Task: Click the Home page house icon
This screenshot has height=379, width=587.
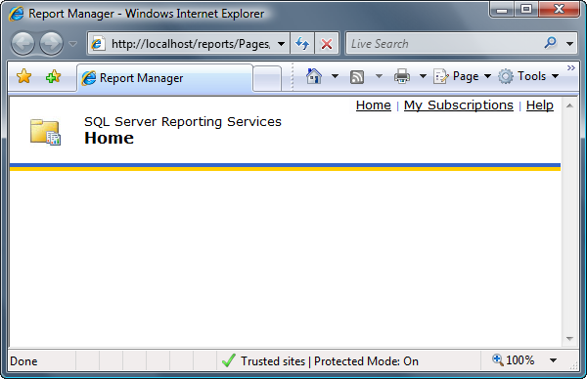Action: (x=314, y=76)
